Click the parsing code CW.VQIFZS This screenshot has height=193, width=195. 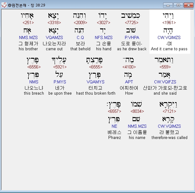[165, 82]
